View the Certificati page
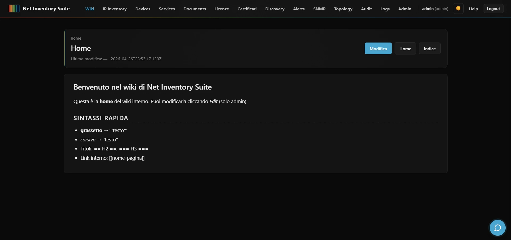Image resolution: width=511 pixels, height=240 pixels. (x=247, y=9)
